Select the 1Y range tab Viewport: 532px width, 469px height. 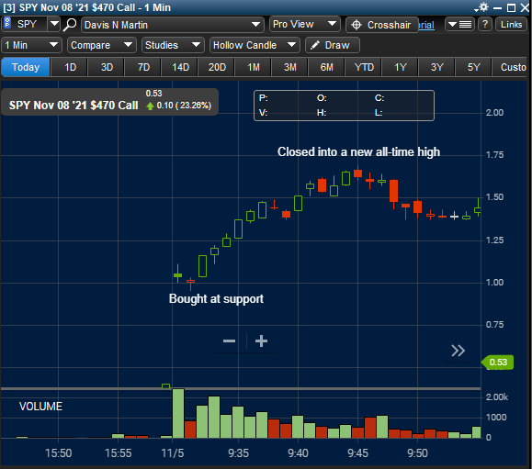click(x=401, y=67)
